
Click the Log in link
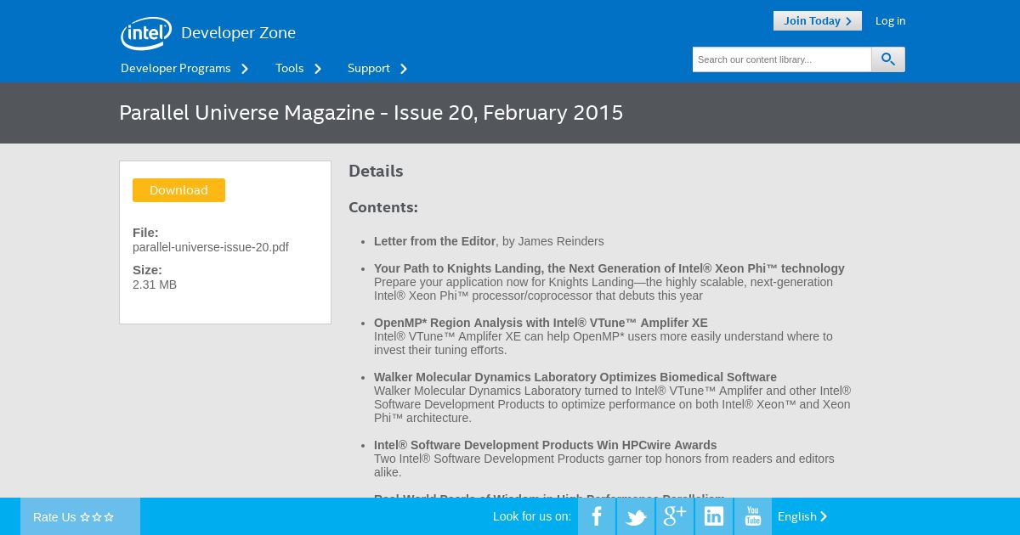(890, 21)
